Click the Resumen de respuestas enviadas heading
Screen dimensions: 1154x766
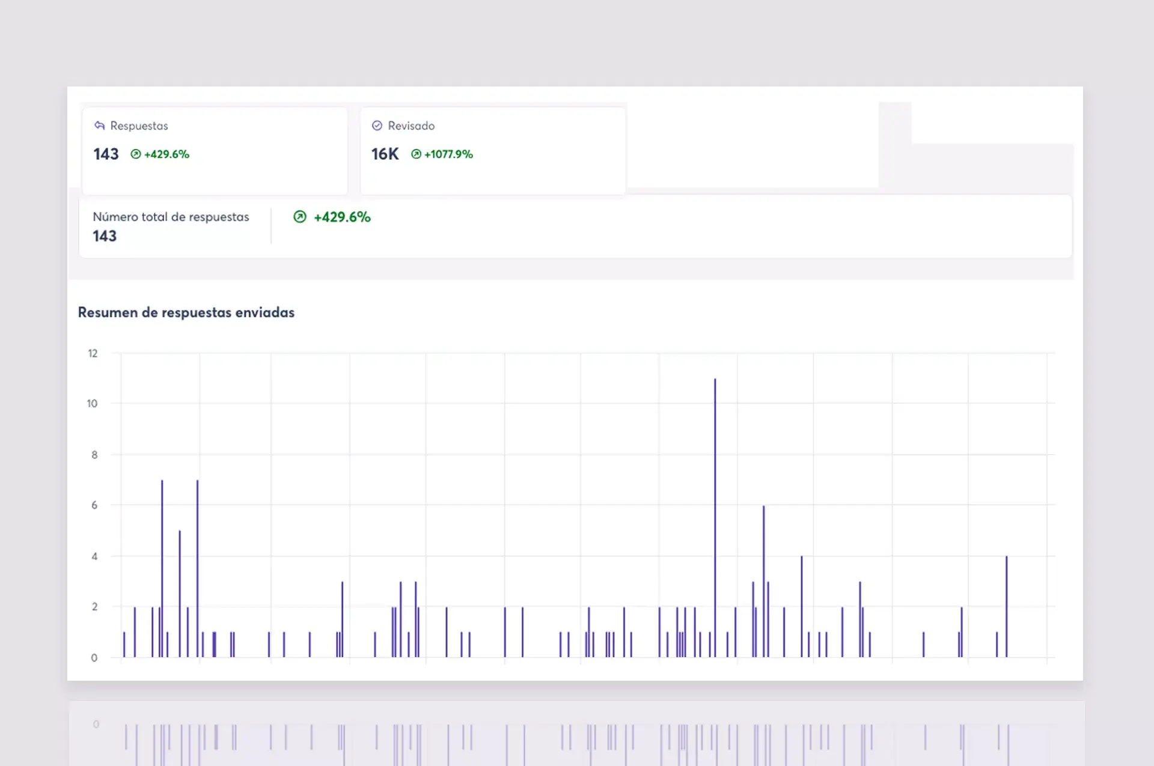[186, 312]
